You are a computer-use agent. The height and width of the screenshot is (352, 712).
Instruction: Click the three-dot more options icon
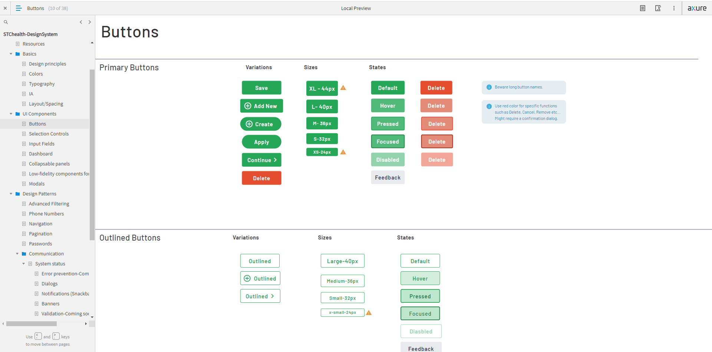(x=674, y=8)
